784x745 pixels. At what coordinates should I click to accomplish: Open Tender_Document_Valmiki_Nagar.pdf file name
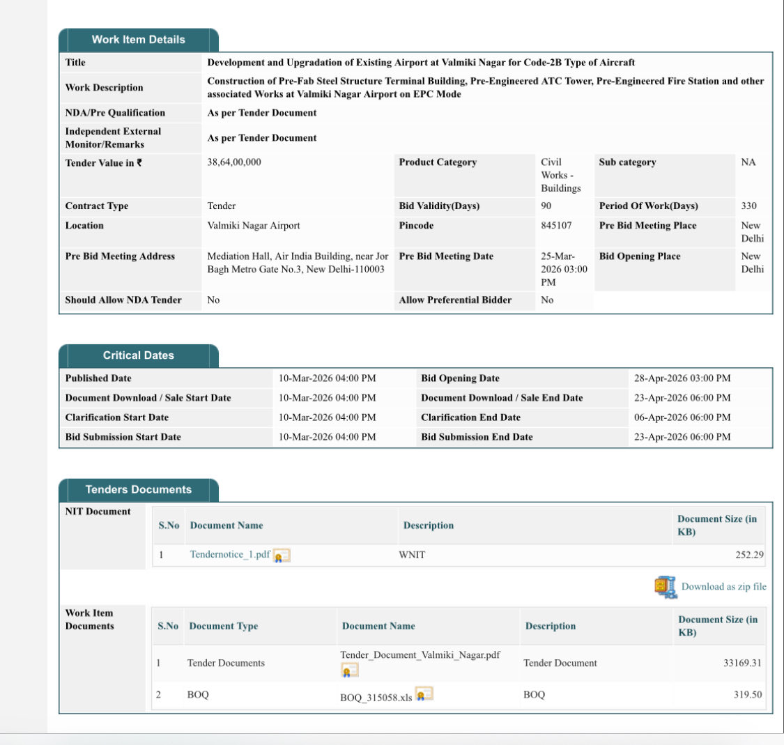pos(420,655)
